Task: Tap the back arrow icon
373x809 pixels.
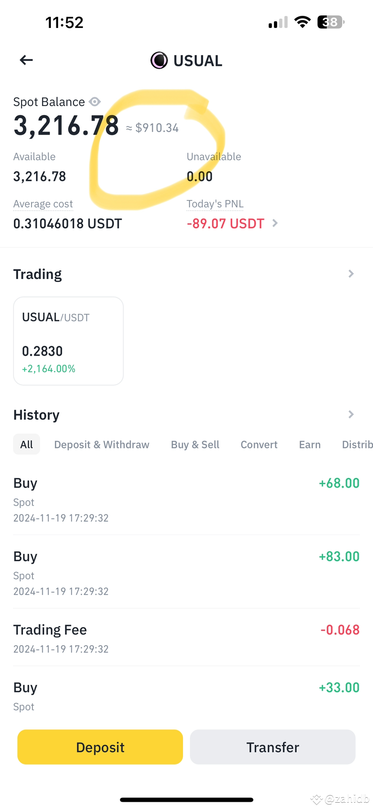Action: click(x=27, y=60)
